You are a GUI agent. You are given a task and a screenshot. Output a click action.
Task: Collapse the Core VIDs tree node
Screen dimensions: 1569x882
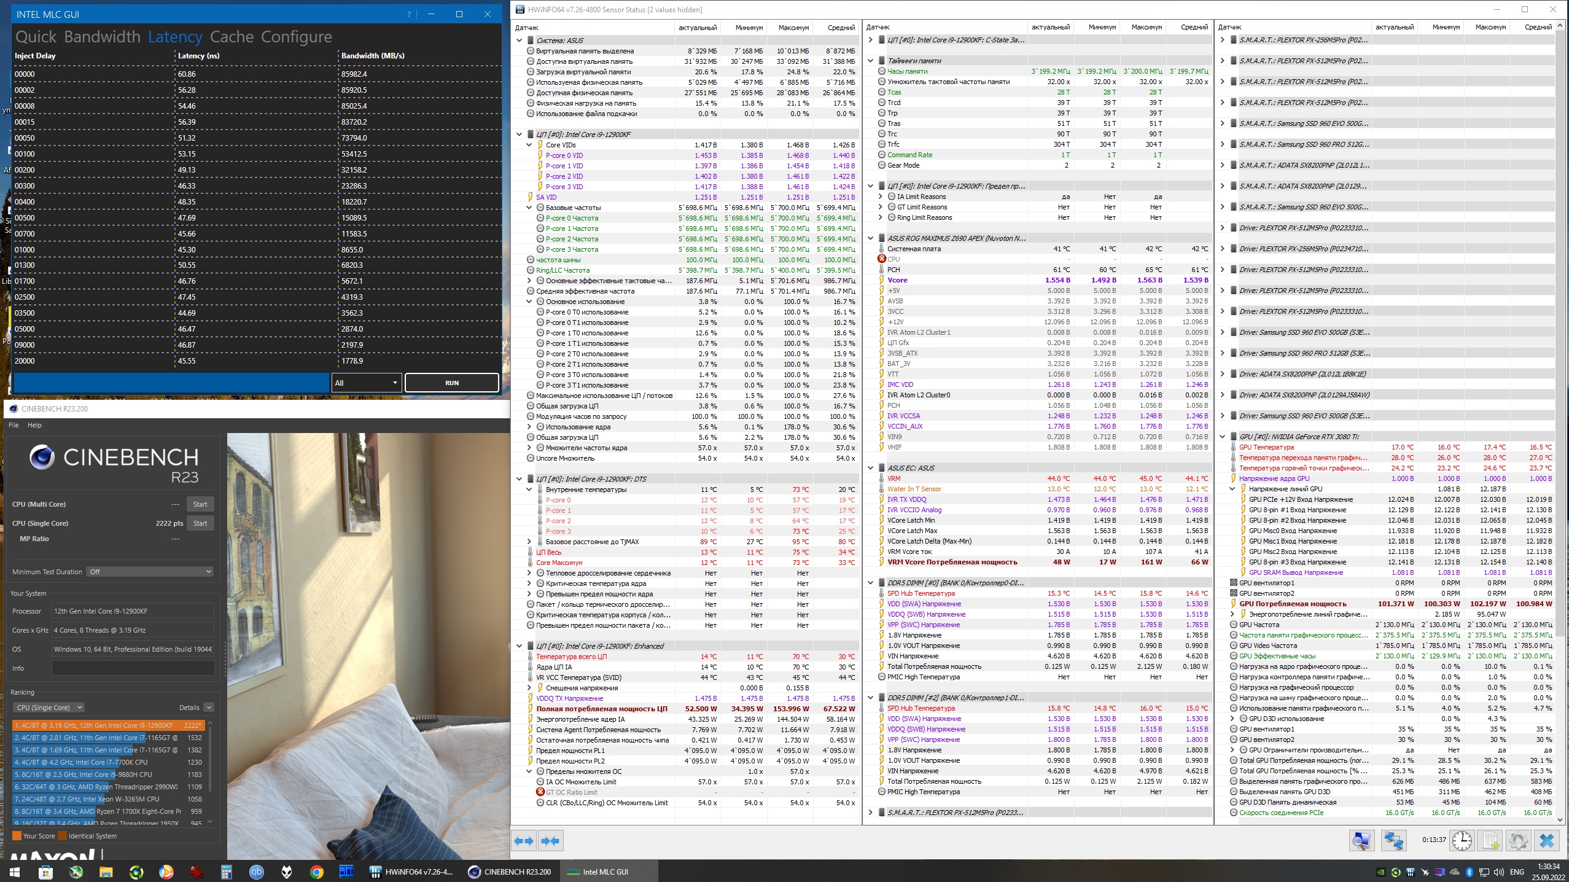tap(529, 145)
